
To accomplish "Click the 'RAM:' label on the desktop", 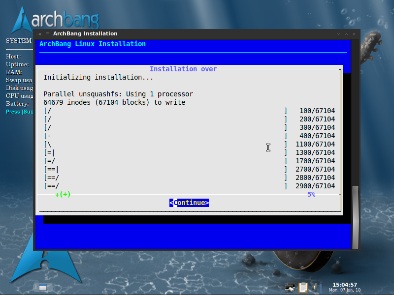I will tap(14, 72).
